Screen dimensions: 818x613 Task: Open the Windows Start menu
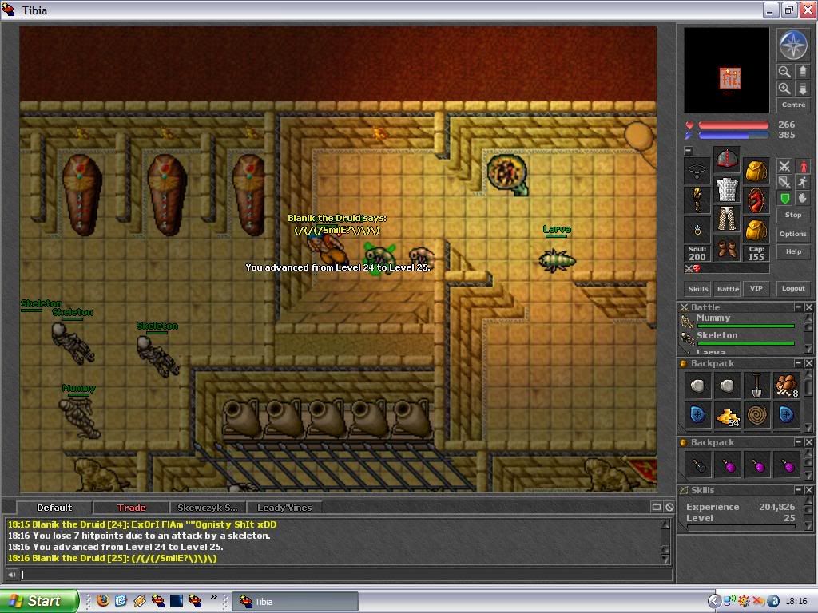pyautogui.click(x=39, y=601)
